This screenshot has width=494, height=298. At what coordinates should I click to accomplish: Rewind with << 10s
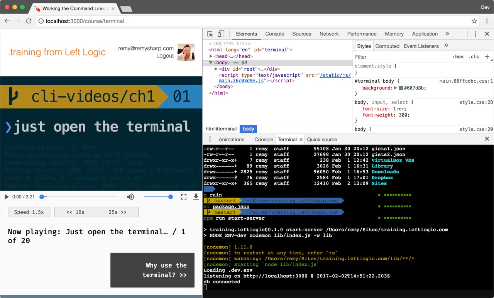75,212
